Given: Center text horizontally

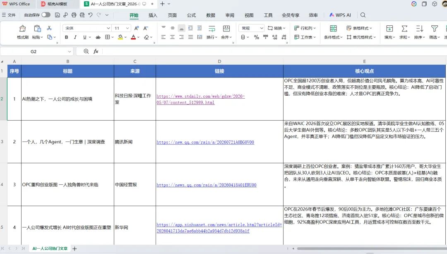Looking at the screenshot, I should 173,37.
